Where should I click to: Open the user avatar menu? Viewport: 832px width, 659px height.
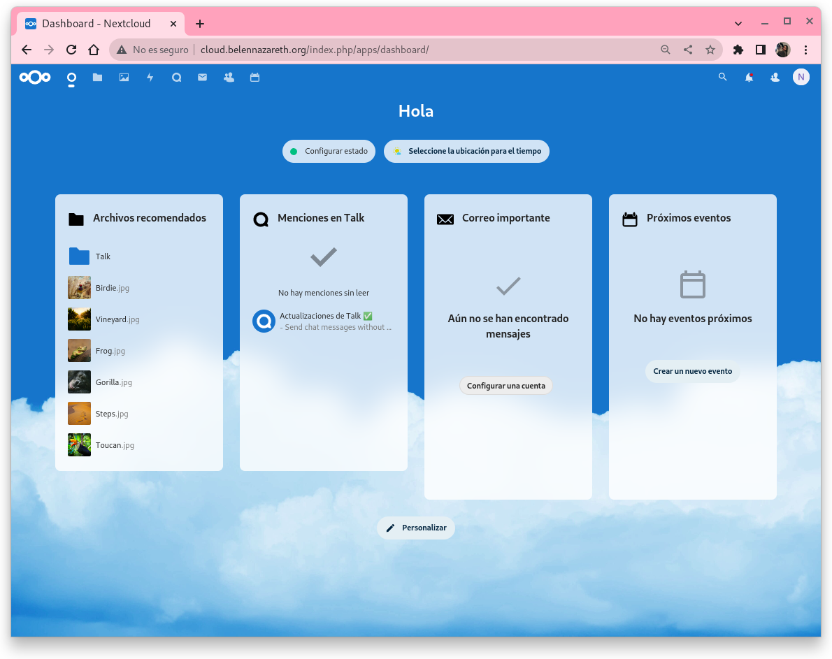(x=801, y=78)
